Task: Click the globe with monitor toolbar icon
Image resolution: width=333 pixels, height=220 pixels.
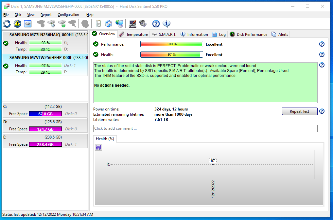Action: (119, 24)
